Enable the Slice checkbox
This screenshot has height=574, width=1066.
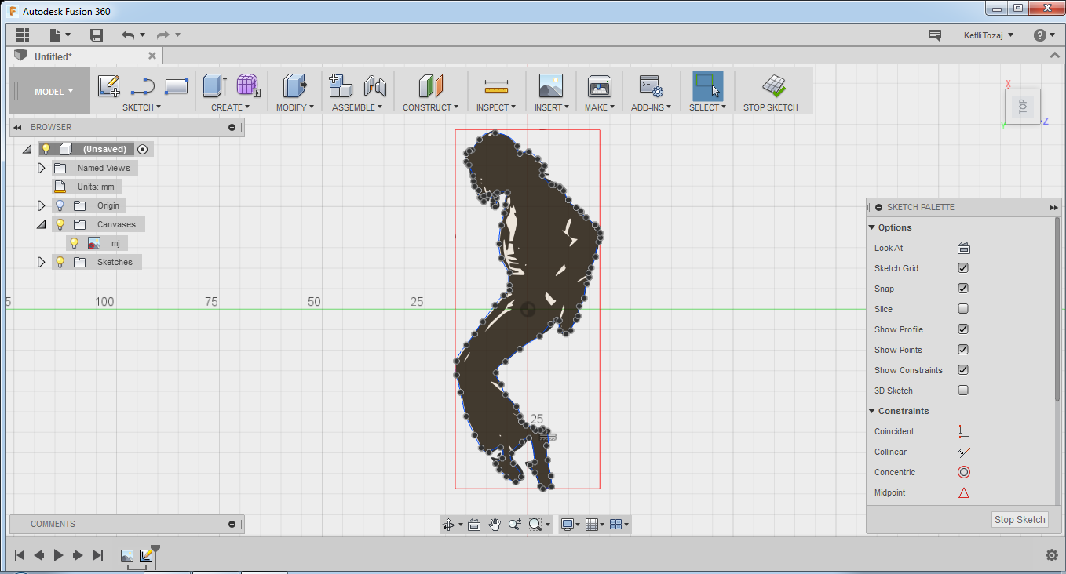click(963, 309)
